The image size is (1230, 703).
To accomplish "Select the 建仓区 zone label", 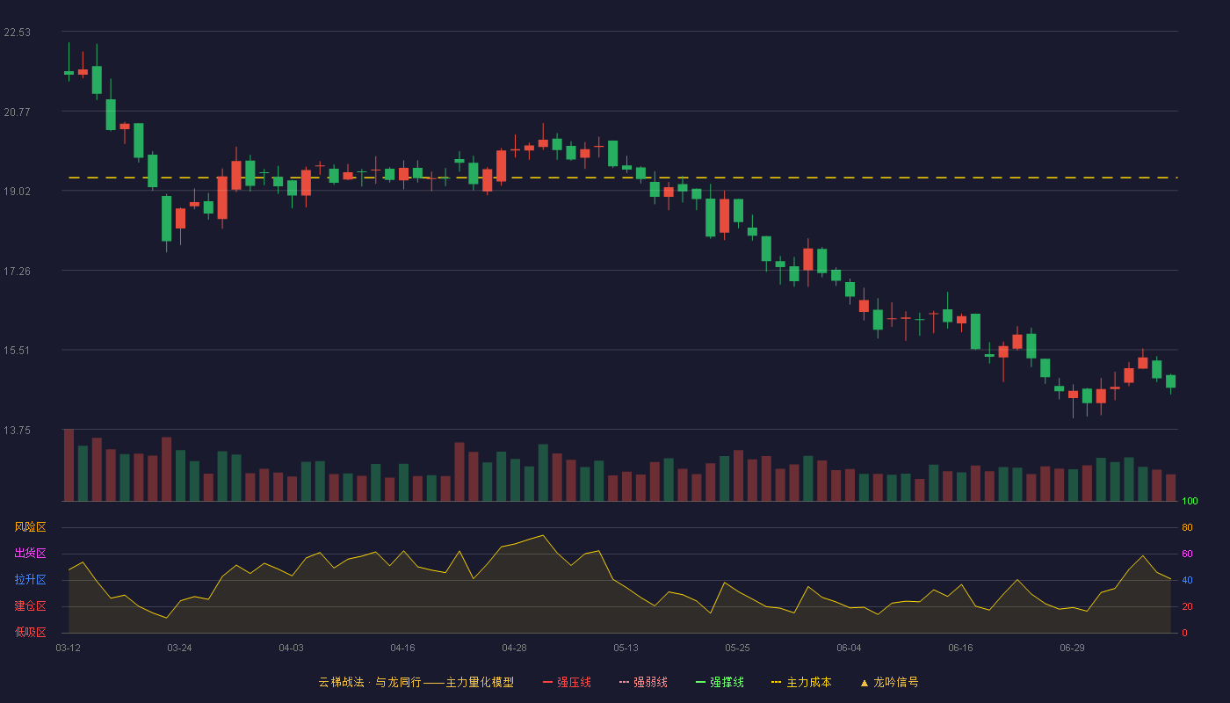I will pos(31,606).
